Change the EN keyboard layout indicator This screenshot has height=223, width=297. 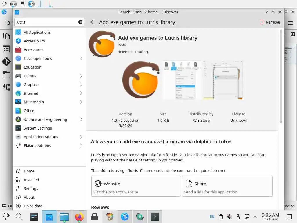212,217
